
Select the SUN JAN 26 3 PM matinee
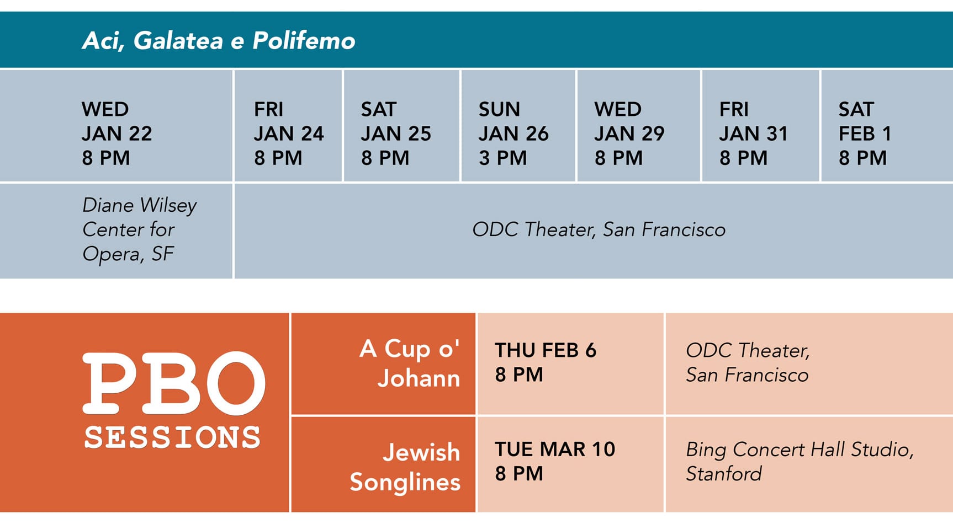click(x=513, y=133)
